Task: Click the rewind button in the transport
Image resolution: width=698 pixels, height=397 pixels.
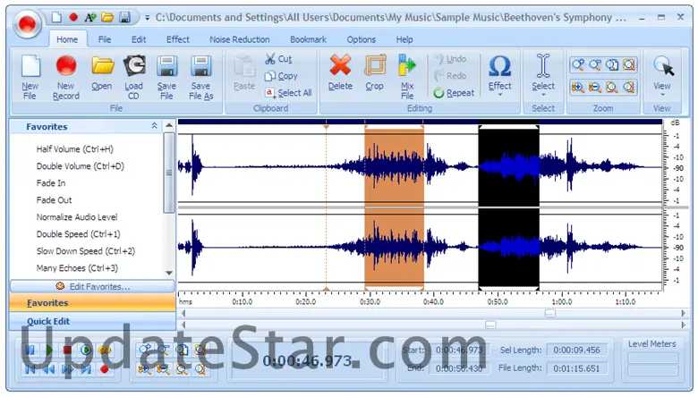Action: click(x=49, y=369)
